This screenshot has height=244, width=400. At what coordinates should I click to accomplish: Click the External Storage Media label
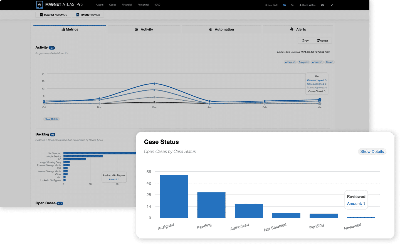[x=49, y=165]
